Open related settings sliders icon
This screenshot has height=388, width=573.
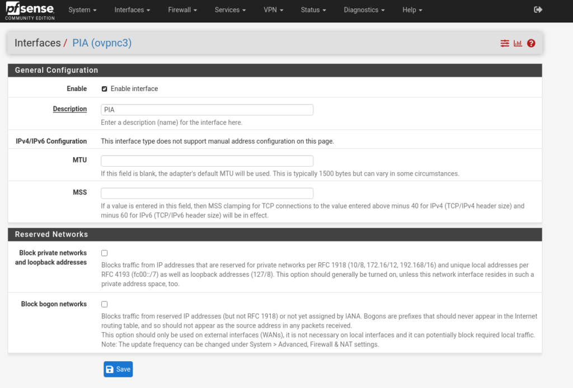(505, 43)
